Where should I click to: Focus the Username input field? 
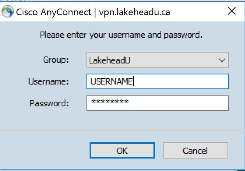[157, 82]
